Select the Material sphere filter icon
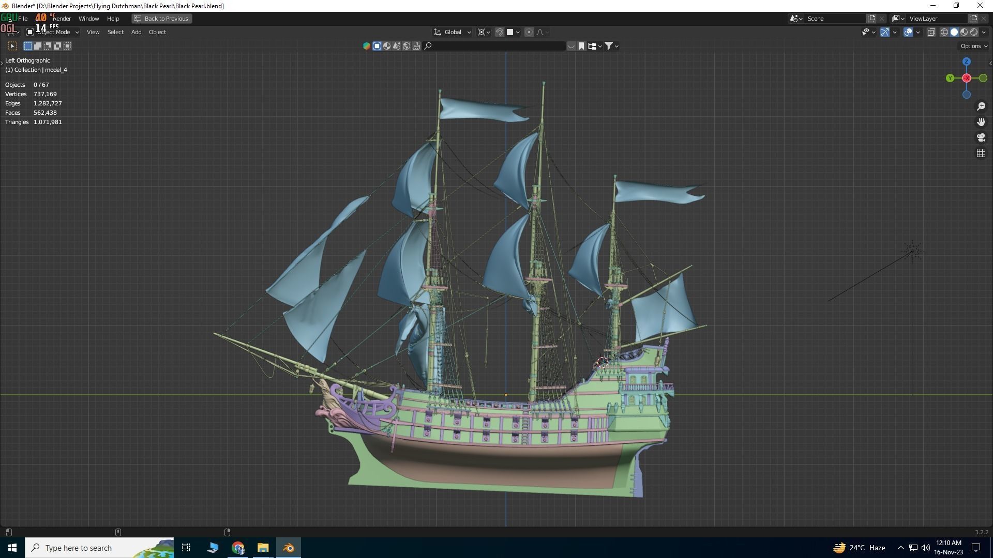 387,46
